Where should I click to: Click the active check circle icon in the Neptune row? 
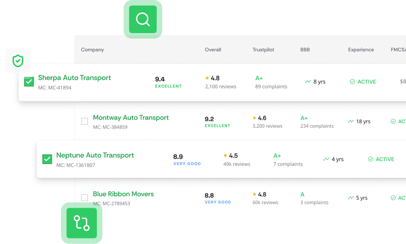point(370,159)
